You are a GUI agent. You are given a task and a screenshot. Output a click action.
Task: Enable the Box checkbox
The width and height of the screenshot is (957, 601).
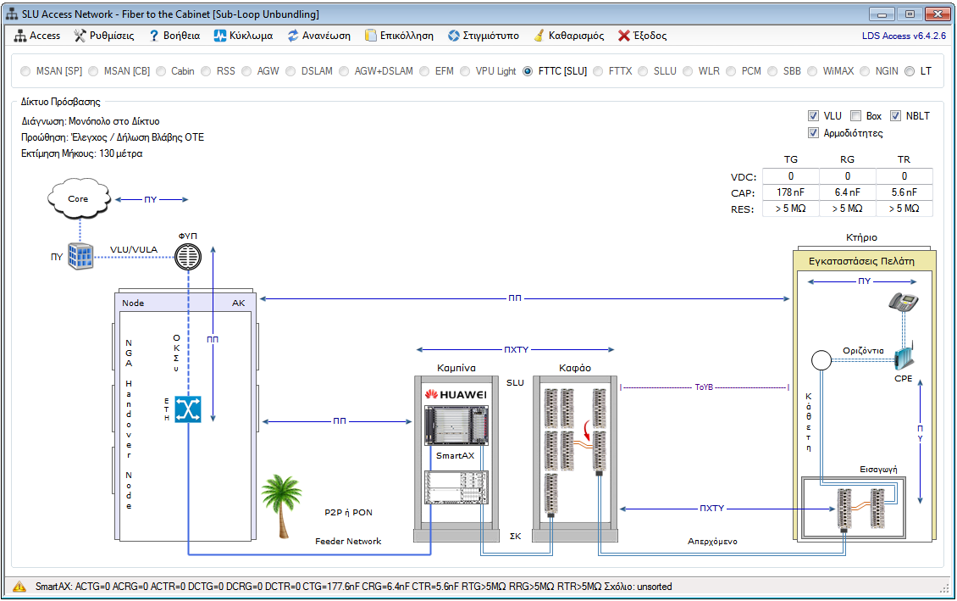click(855, 116)
